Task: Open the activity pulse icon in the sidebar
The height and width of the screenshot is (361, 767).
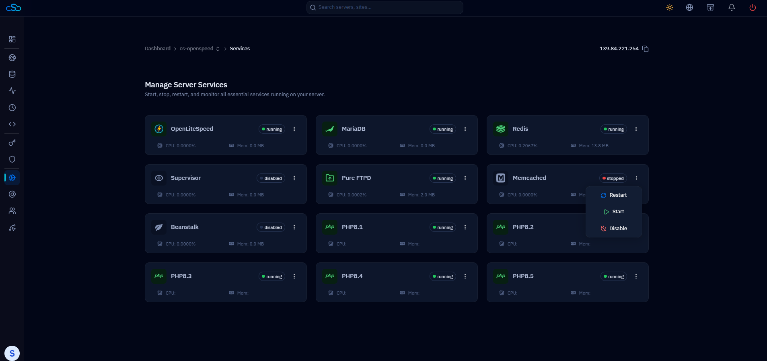Action: (x=12, y=91)
